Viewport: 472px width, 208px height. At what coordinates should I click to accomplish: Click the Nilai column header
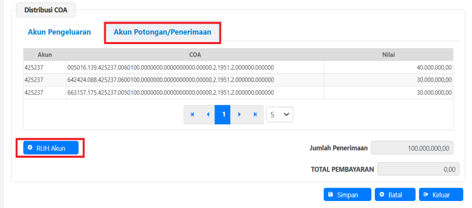[389, 54]
